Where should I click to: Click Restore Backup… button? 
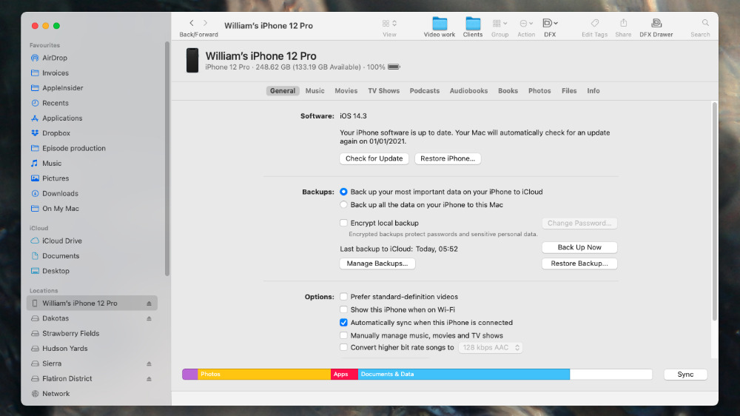(579, 264)
